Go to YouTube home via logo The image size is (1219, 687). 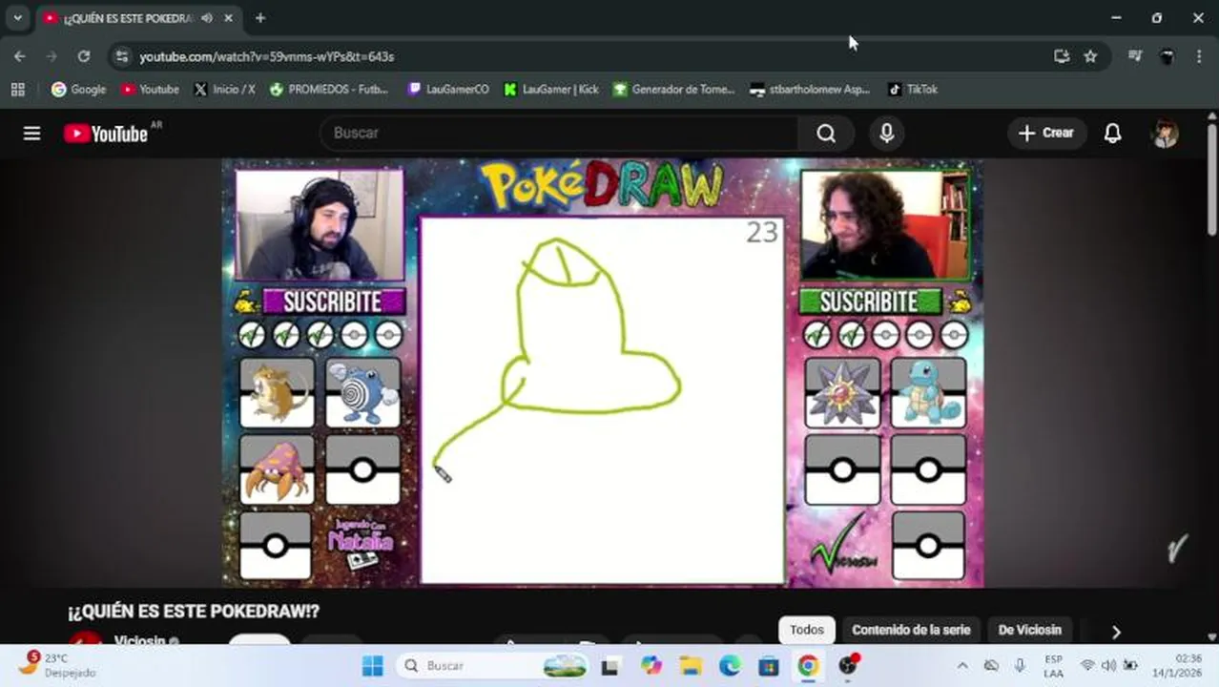(106, 134)
